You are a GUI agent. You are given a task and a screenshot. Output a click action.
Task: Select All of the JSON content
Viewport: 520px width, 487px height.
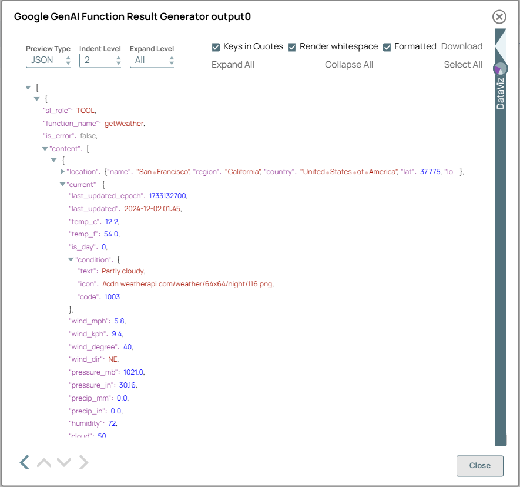point(463,65)
